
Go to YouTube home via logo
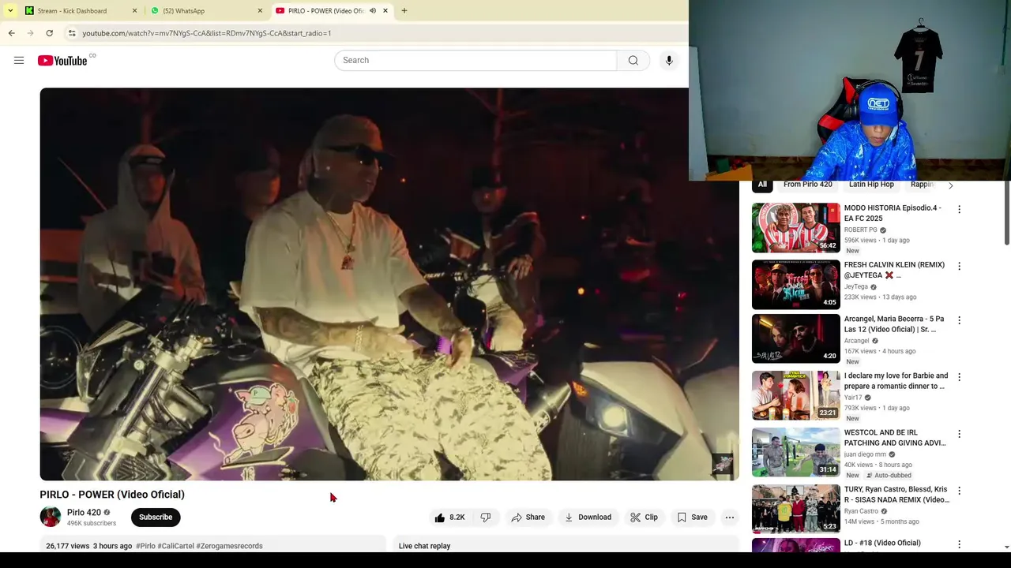pos(62,61)
